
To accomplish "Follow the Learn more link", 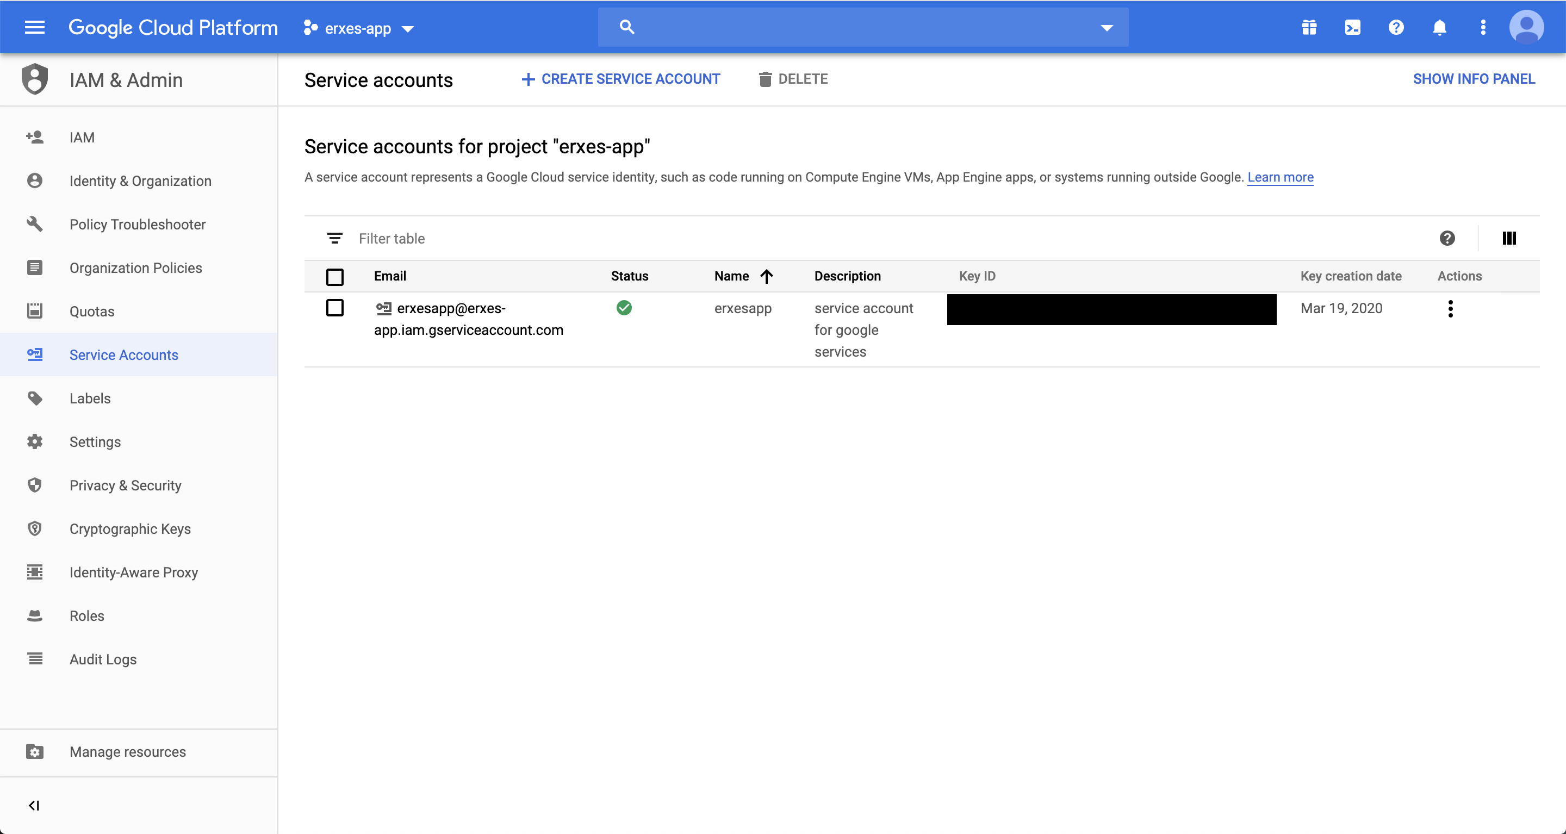I will (x=1279, y=177).
